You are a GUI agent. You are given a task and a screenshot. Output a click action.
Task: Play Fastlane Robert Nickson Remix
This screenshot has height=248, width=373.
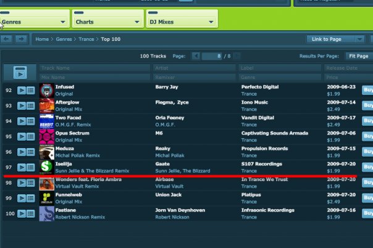point(21,213)
